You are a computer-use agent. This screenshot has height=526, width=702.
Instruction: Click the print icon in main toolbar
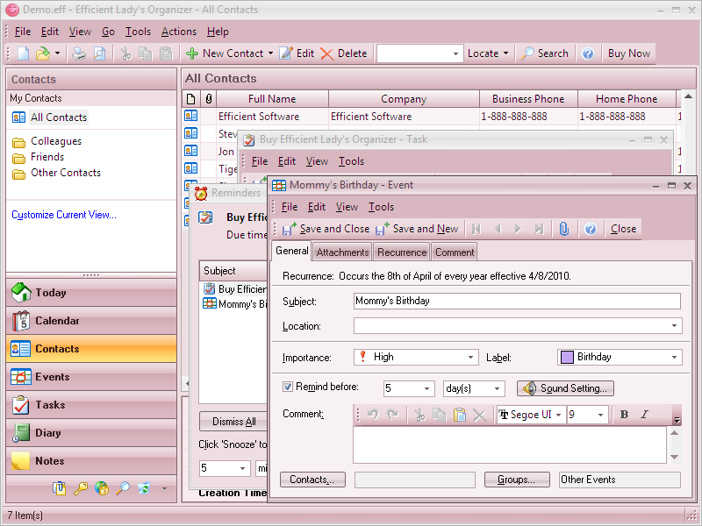pyautogui.click(x=79, y=53)
